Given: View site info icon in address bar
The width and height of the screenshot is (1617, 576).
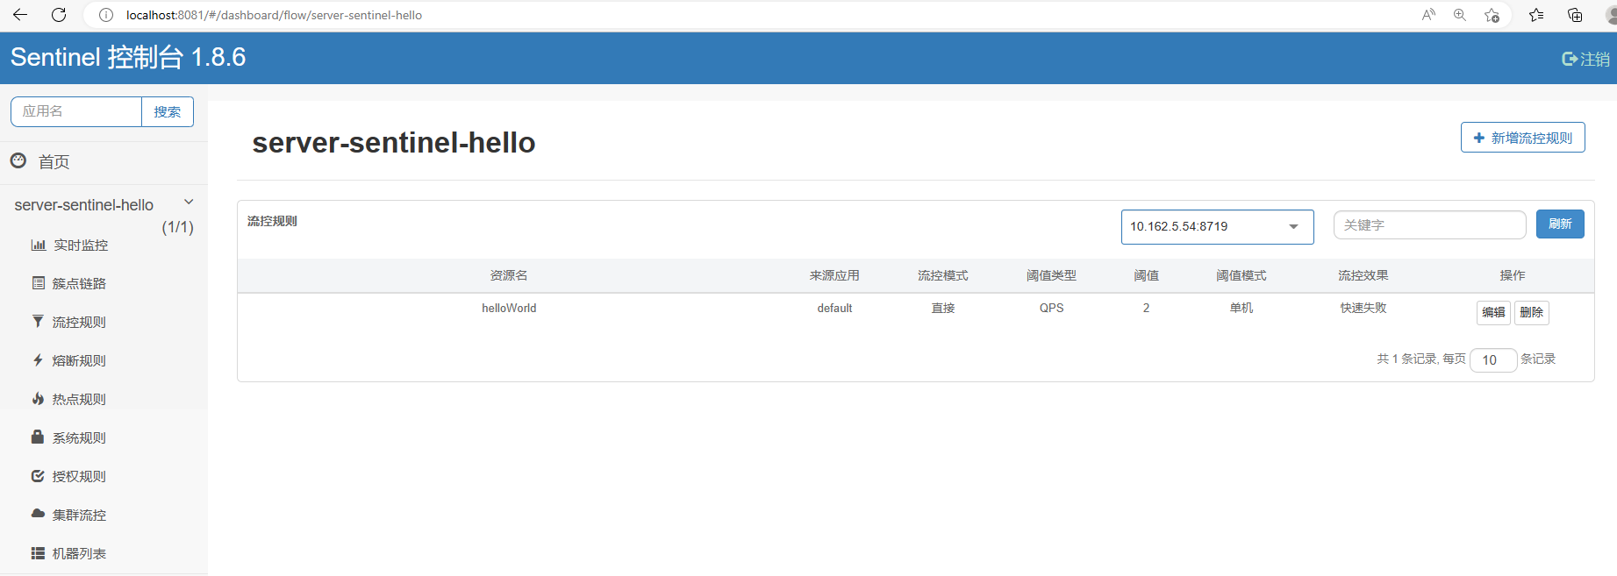Looking at the screenshot, I should pos(106,15).
